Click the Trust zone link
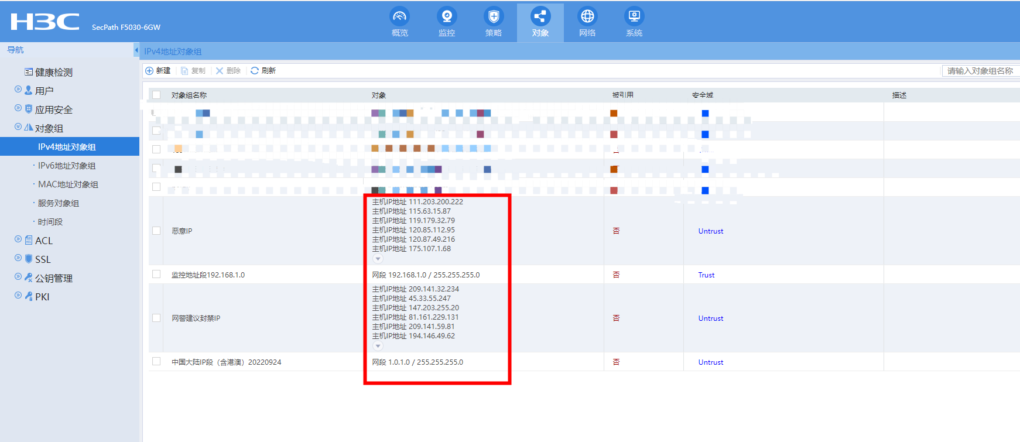This screenshot has height=442, width=1020. coord(706,275)
